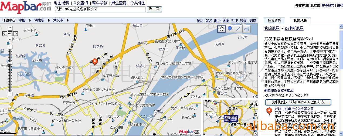Click the 中国 breadcrumb
The image size is (343, 136).
22,20
